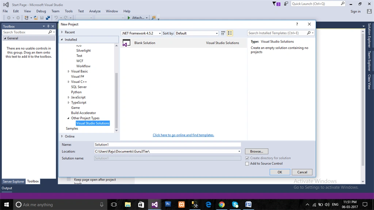374x210 pixels.
Task: Click the help question mark in New Project
Action: click(297, 24)
